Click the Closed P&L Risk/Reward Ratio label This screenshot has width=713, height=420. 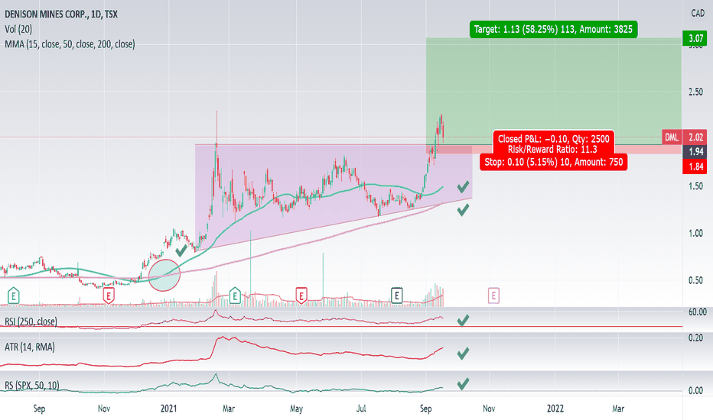[553, 144]
